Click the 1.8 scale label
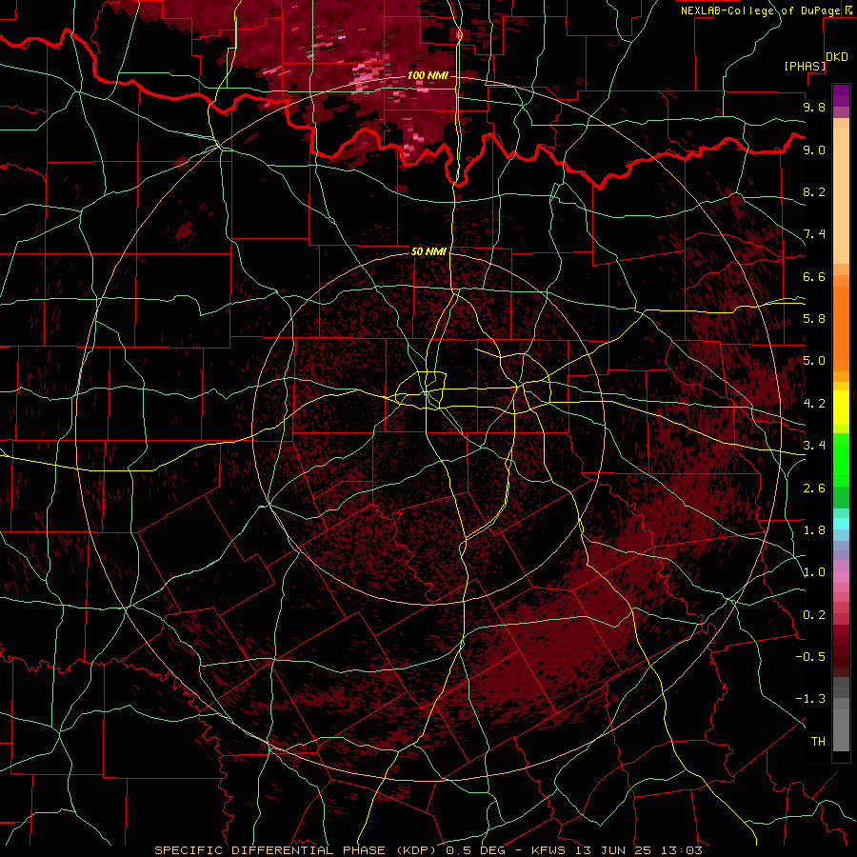857x857 pixels. 814,530
